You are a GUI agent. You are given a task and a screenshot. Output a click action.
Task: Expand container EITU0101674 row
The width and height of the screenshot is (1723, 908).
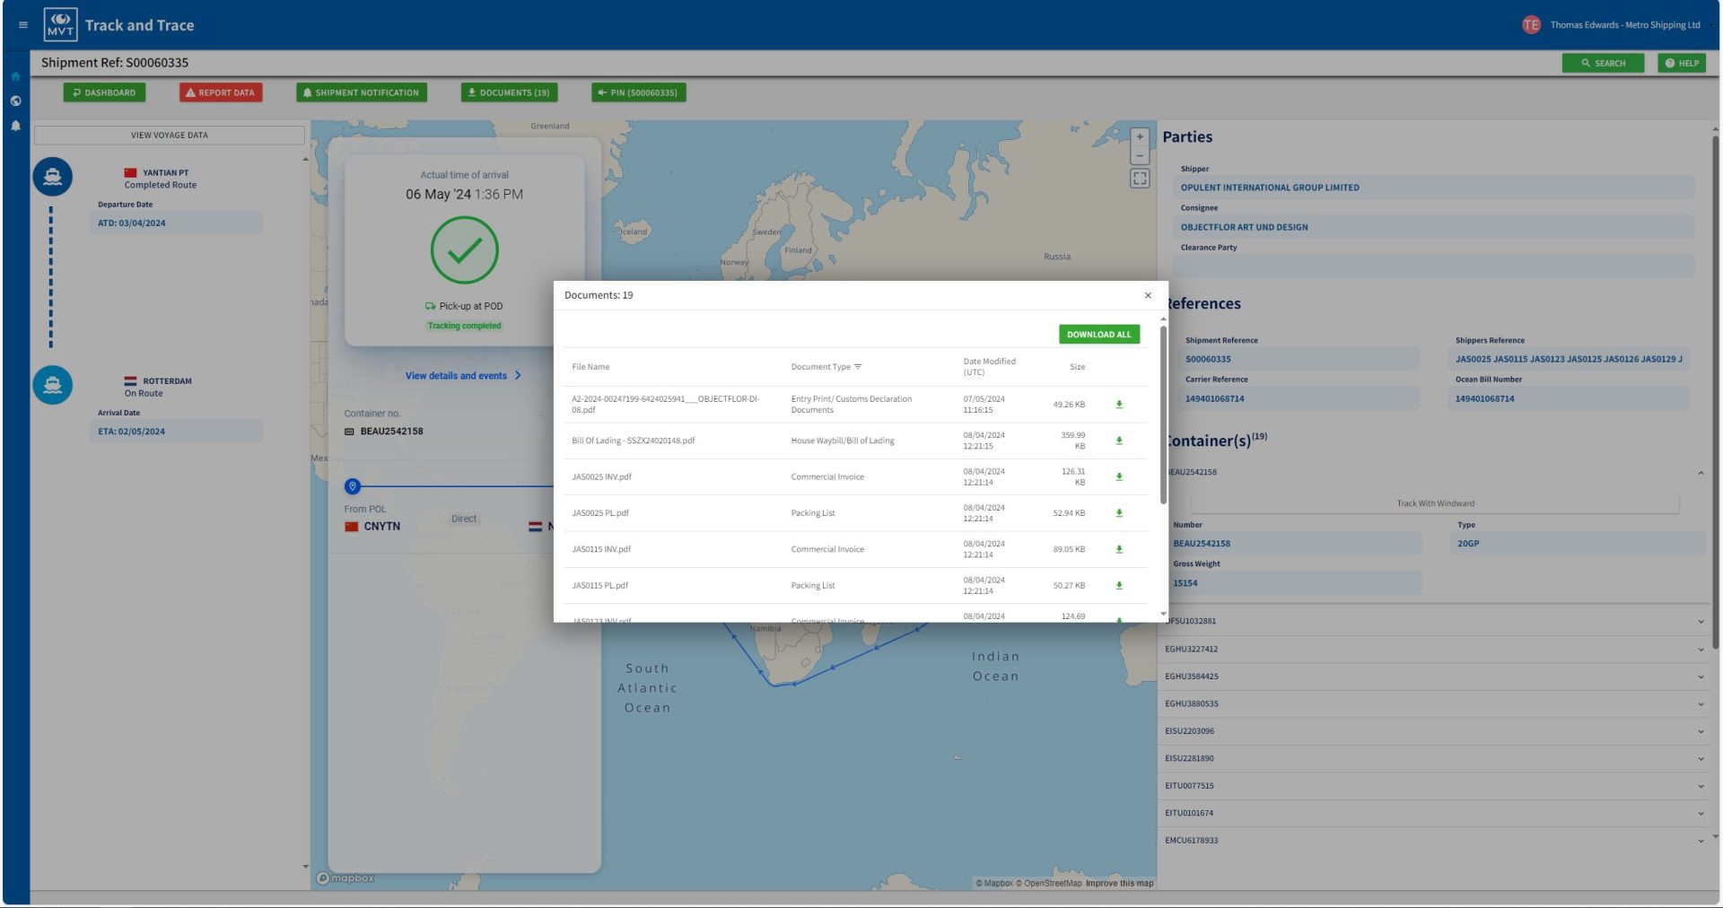(x=1700, y=814)
